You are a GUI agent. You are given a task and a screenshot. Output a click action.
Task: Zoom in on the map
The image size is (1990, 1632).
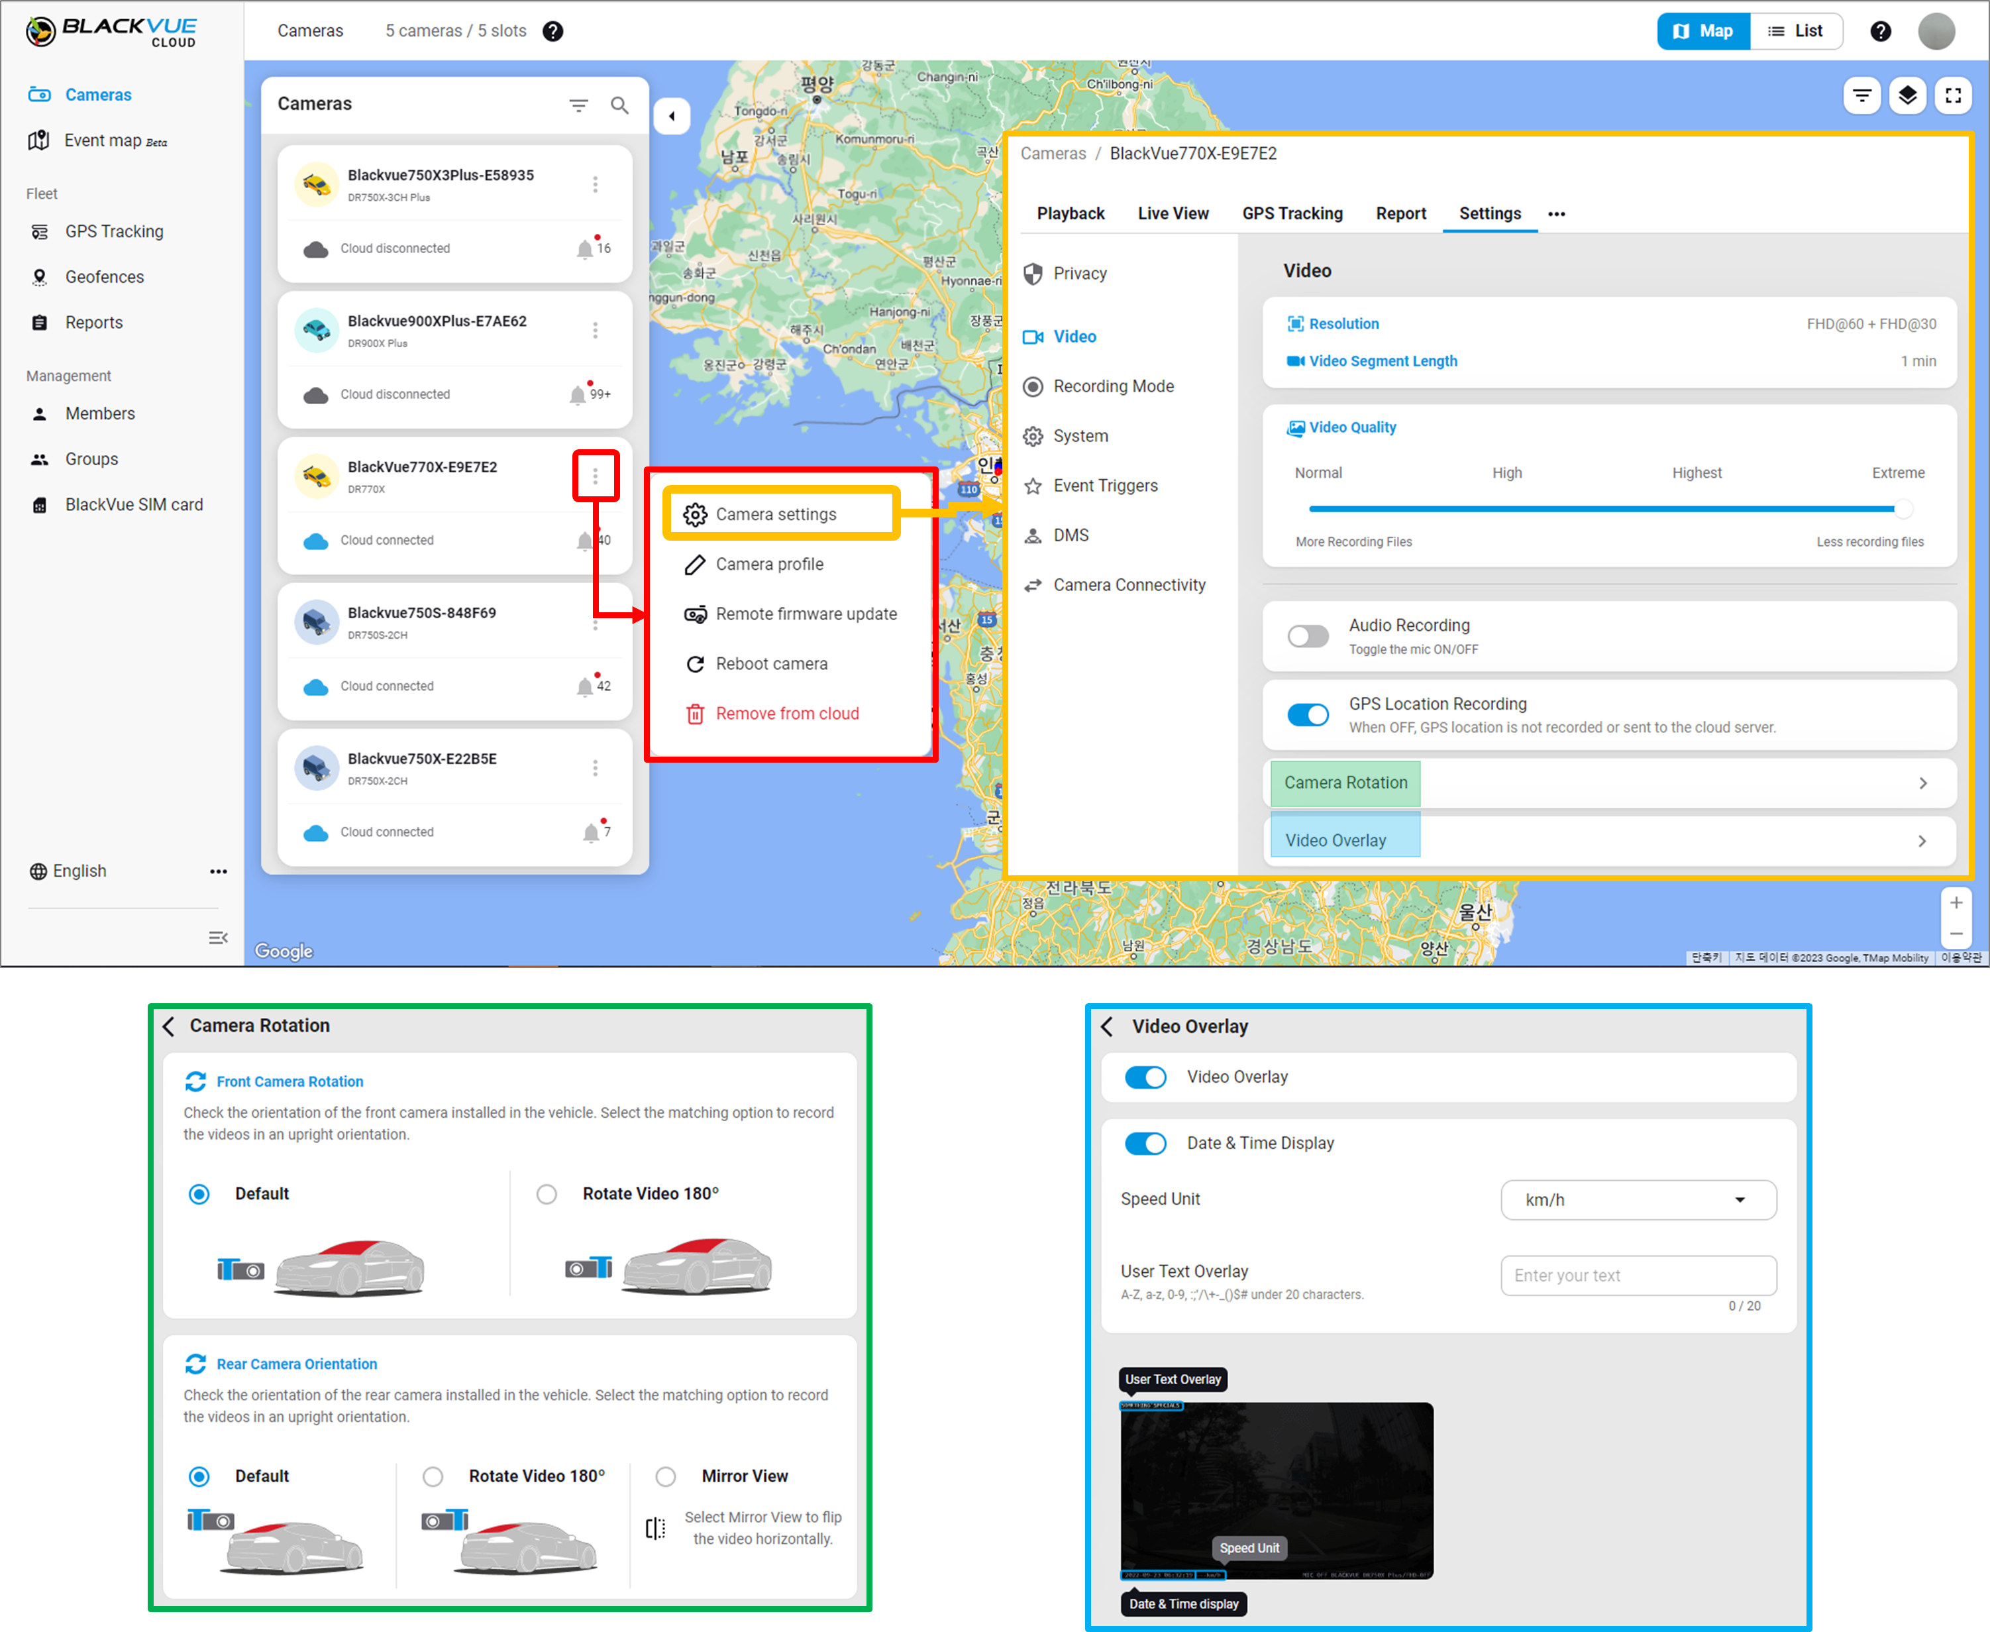pyautogui.click(x=1955, y=902)
